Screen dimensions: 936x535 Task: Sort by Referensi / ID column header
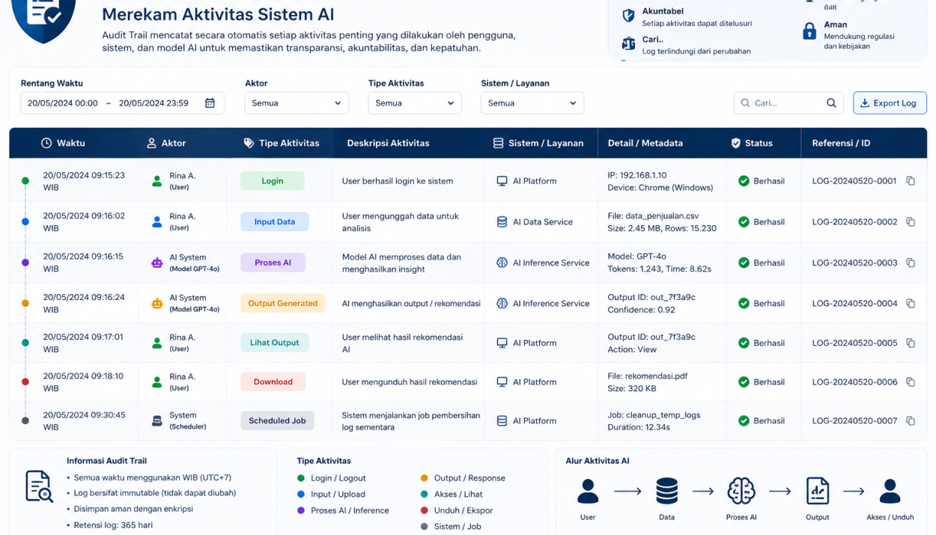tap(841, 143)
